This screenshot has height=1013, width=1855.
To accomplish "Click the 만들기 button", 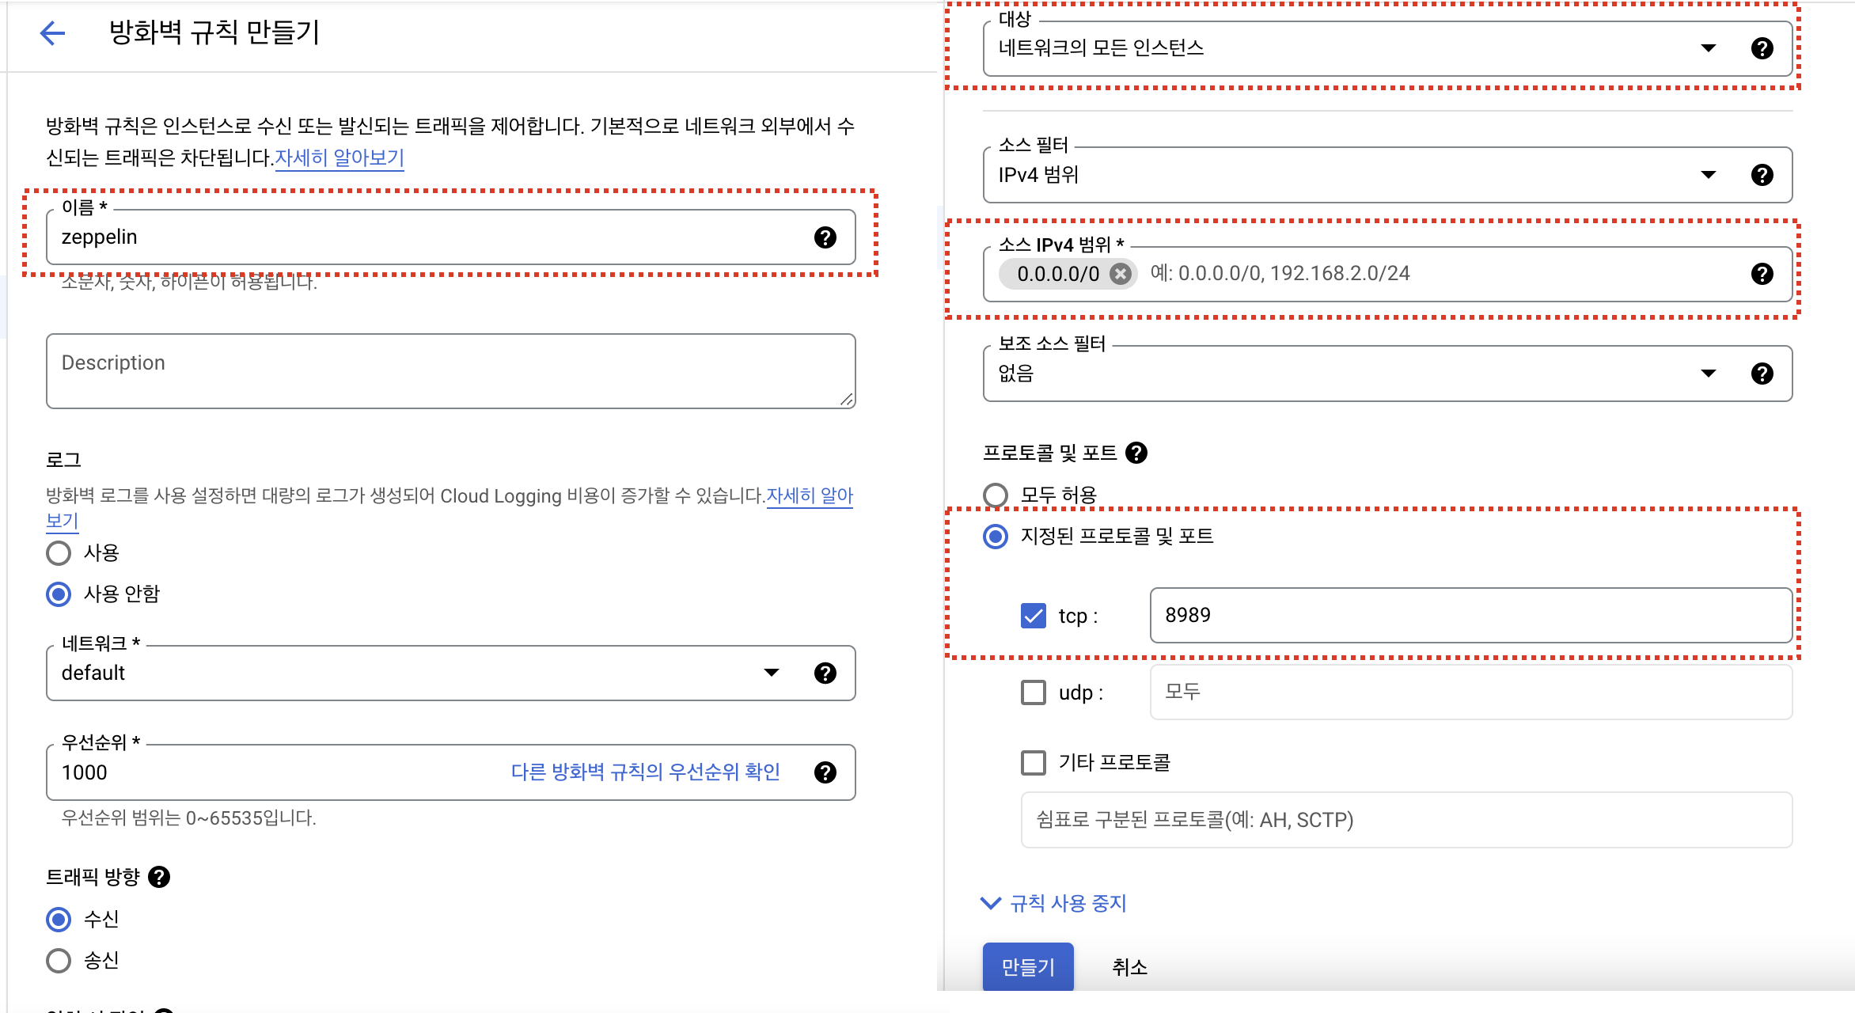I will tap(1027, 966).
